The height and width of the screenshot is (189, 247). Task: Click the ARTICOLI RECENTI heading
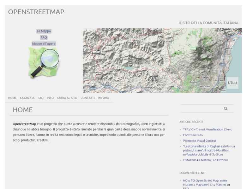(x=191, y=122)
